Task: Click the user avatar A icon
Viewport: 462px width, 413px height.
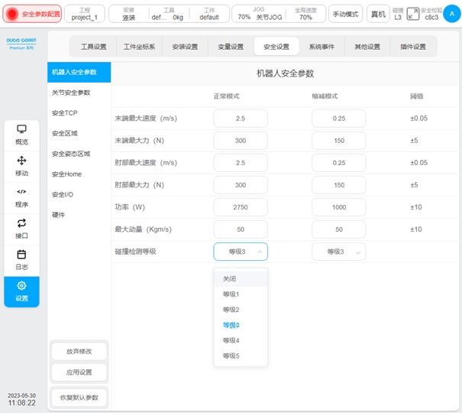Action: [x=449, y=14]
